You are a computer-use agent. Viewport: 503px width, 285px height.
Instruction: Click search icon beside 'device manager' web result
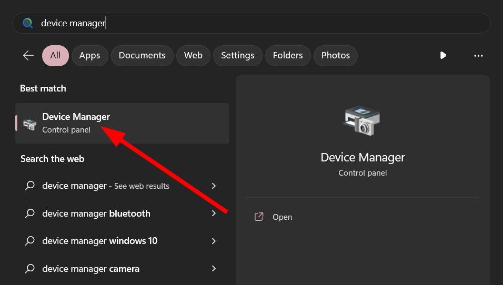point(30,186)
